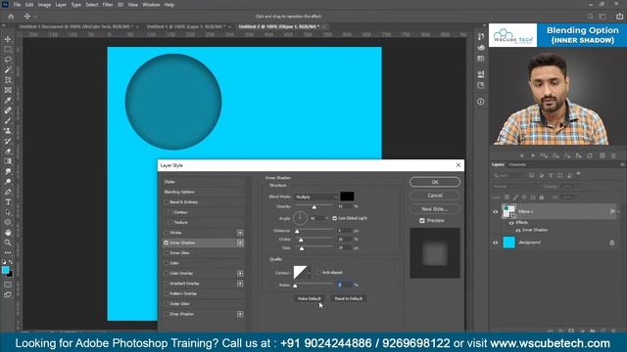
Task: Add another Color Overlay with plus button
Action: tap(240, 274)
